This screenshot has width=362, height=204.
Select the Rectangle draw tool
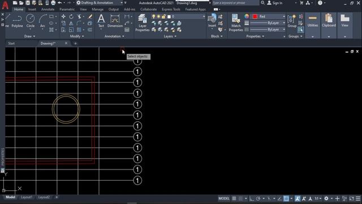[51, 16]
